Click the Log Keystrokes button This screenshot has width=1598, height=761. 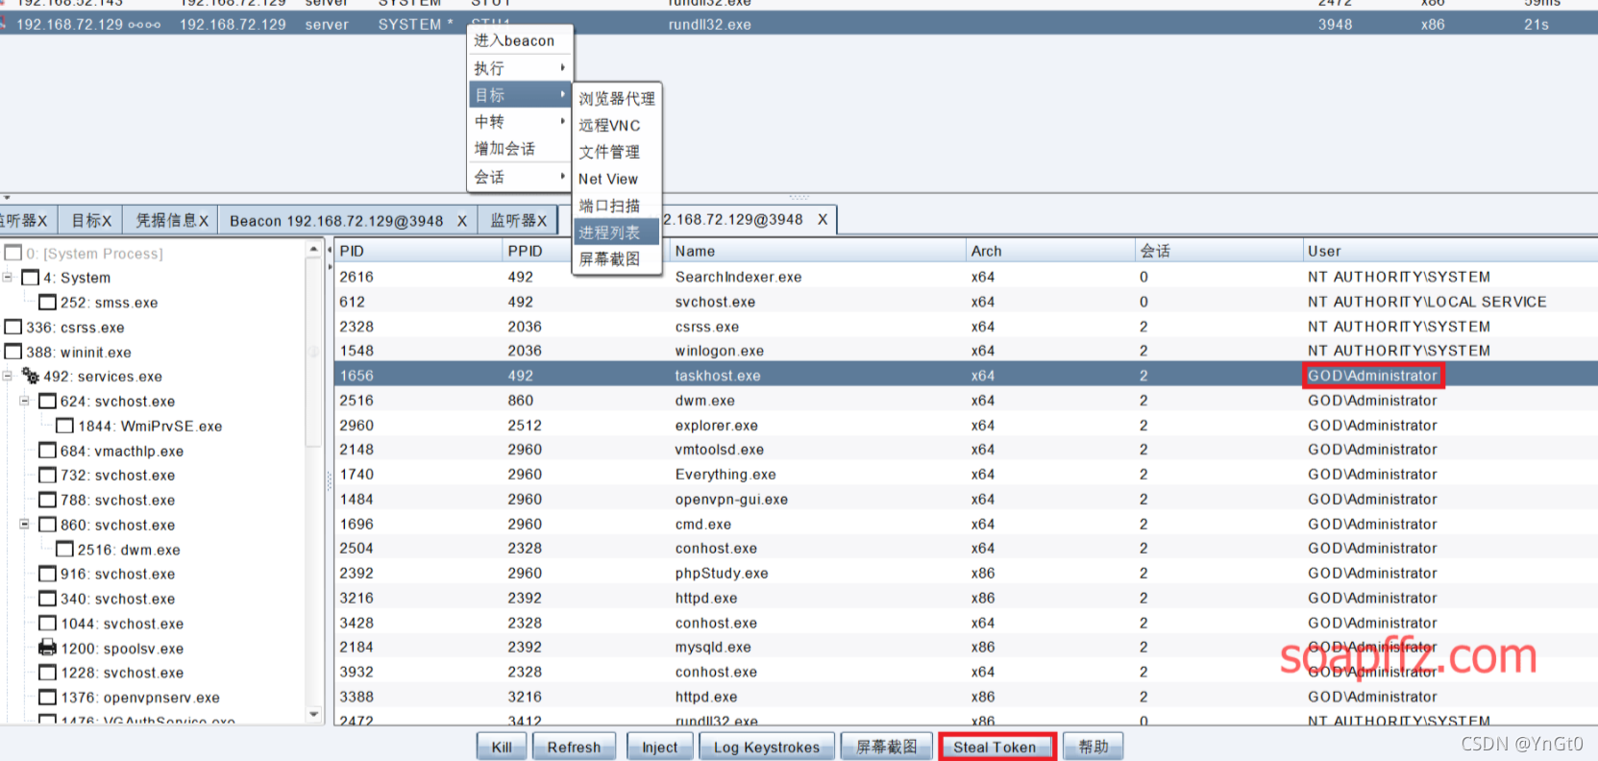pos(767,747)
